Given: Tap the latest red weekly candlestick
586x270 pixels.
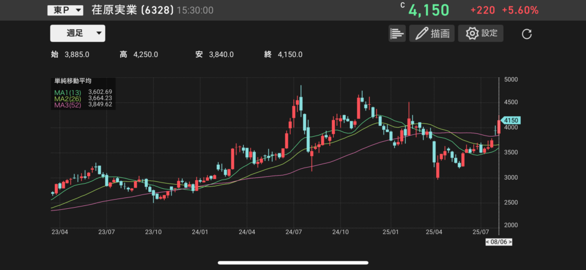Looking at the screenshot, I should 499,127.
